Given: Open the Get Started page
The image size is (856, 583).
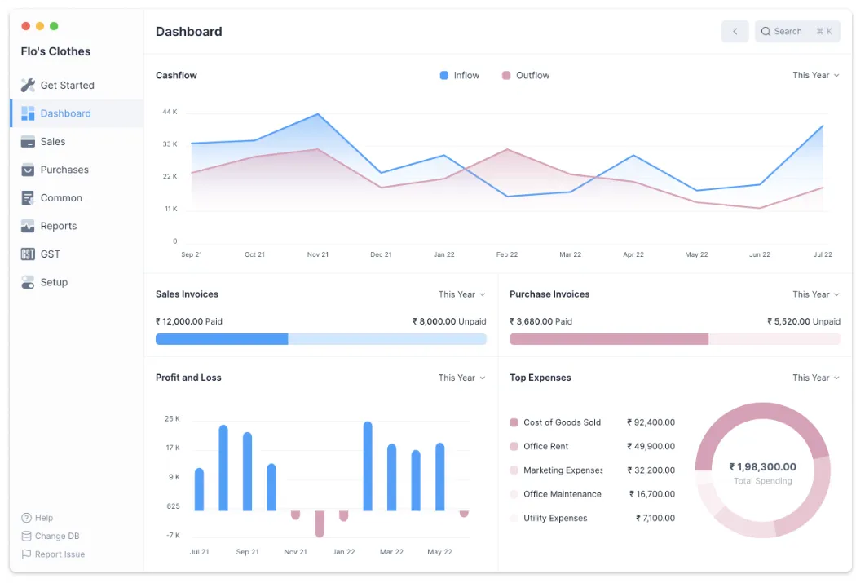Looking at the screenshot, I should point(77,85).
